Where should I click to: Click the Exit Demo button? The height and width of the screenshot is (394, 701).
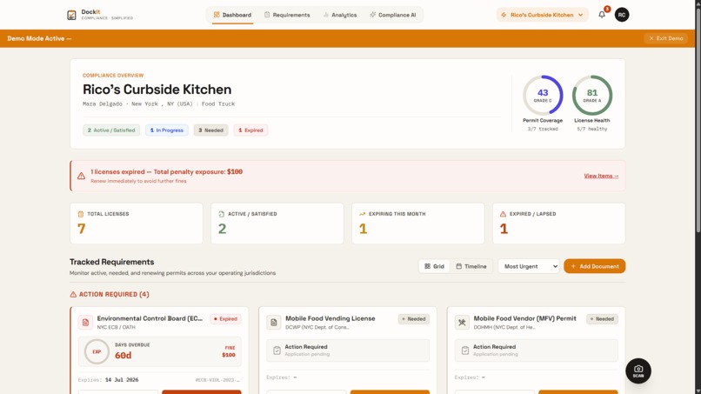pos(665,38)
